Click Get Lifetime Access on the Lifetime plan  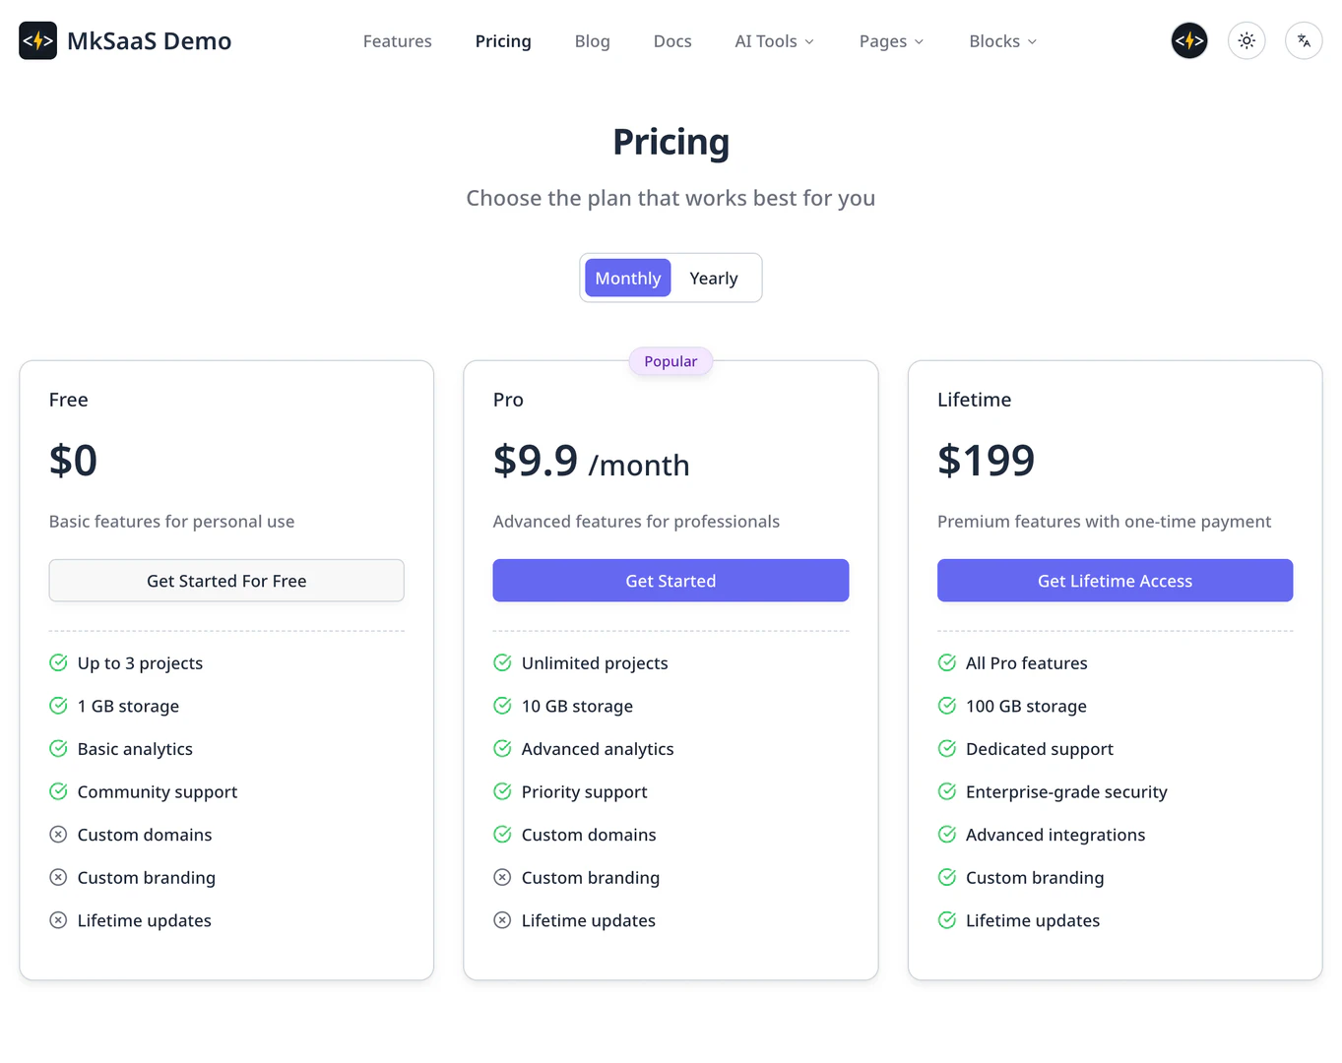pyautogui.click(x=1115, y=580)
